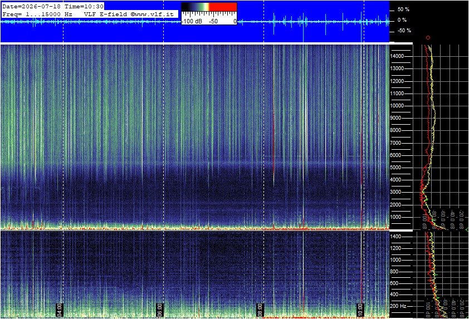Image resolution: width=469 pixels, height=319 pixels.
Task: Click the Date=2026-07-18 header text
Action: click(x=31, y=6)
